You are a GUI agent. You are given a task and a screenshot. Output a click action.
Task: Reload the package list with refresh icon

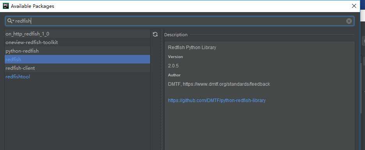click(155, 35)
